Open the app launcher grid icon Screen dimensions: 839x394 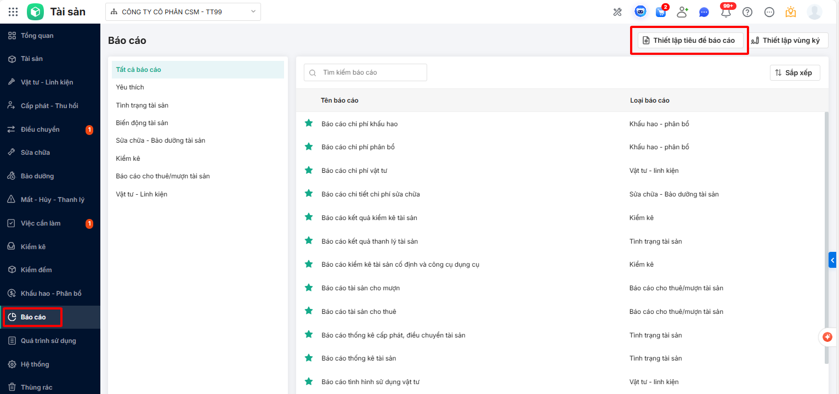tap(13, 12)
